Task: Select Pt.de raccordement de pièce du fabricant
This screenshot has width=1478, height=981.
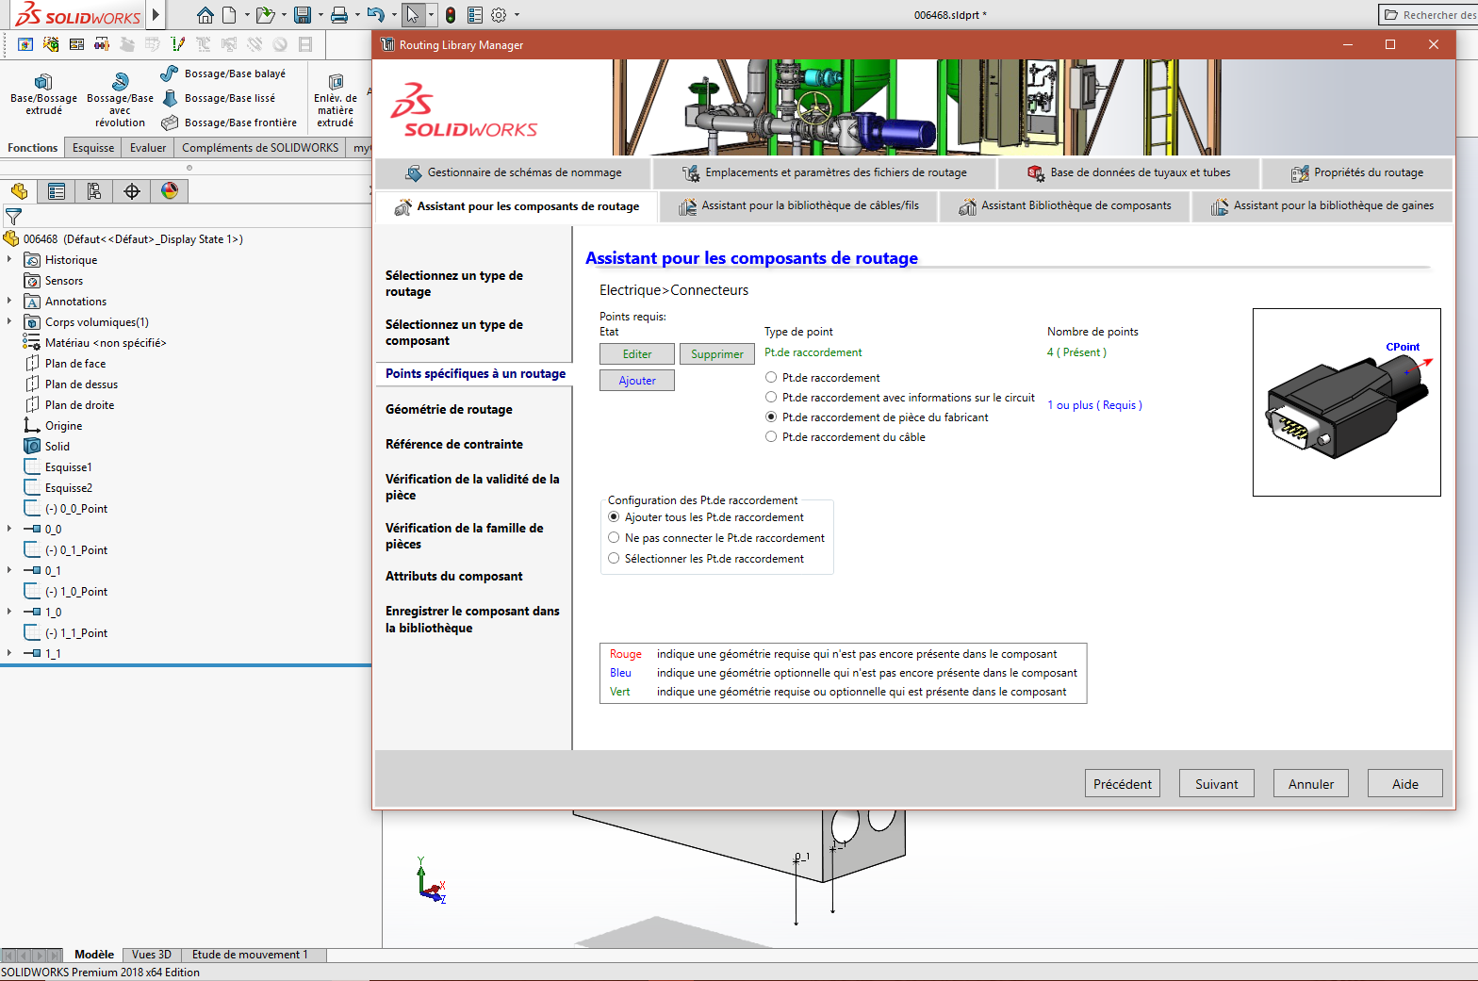Action: coord(771,417)
